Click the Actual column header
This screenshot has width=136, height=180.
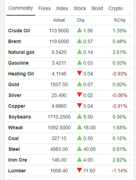[59, 20]
